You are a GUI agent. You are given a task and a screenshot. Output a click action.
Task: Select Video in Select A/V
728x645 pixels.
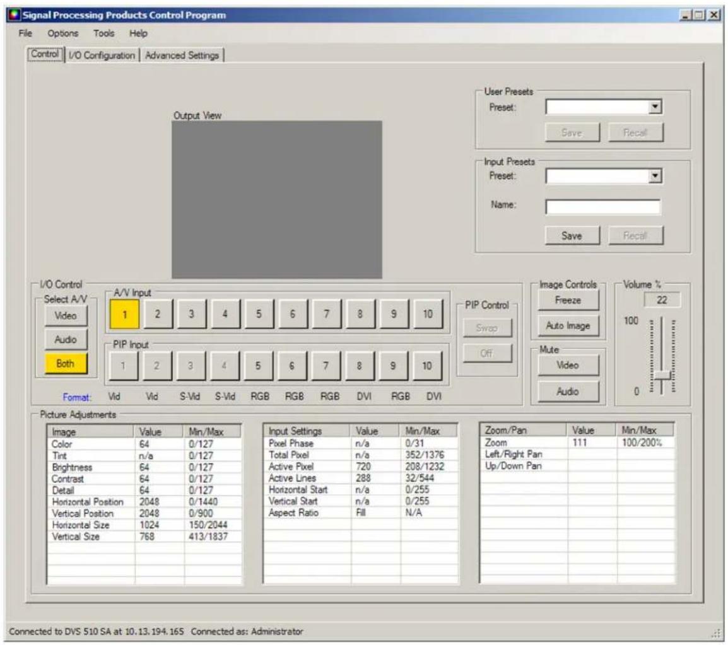point(66,316)
